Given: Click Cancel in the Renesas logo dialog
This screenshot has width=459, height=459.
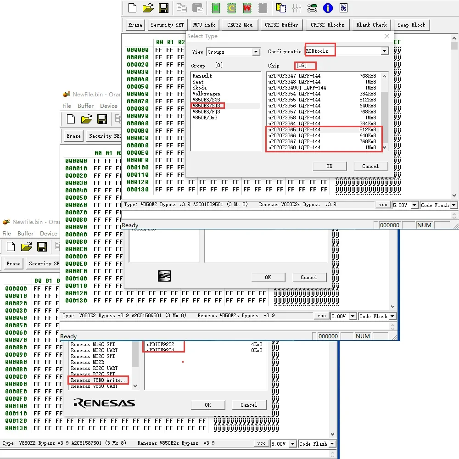Looking at the screenshot, I should pyautogui.click(x=249, y=405).
